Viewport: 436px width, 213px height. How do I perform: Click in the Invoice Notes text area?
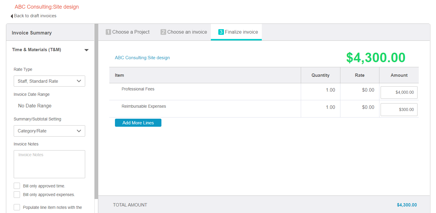49,164
